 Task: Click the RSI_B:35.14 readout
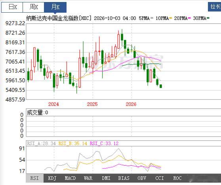(73, 143)
